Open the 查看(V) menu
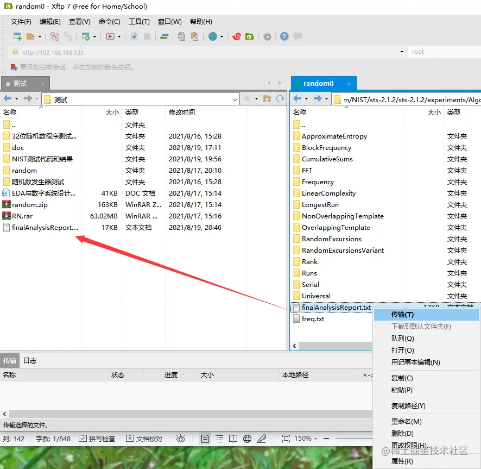Viewport: 481px width, 469px height. 80,22
